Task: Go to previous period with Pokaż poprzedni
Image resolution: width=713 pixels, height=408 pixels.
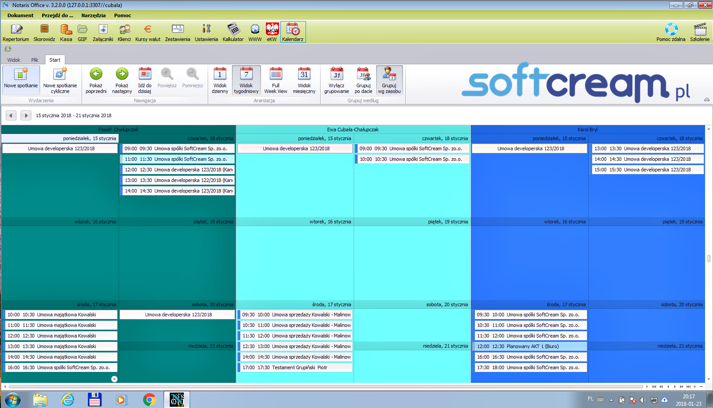Action: (x=96, y=80)
